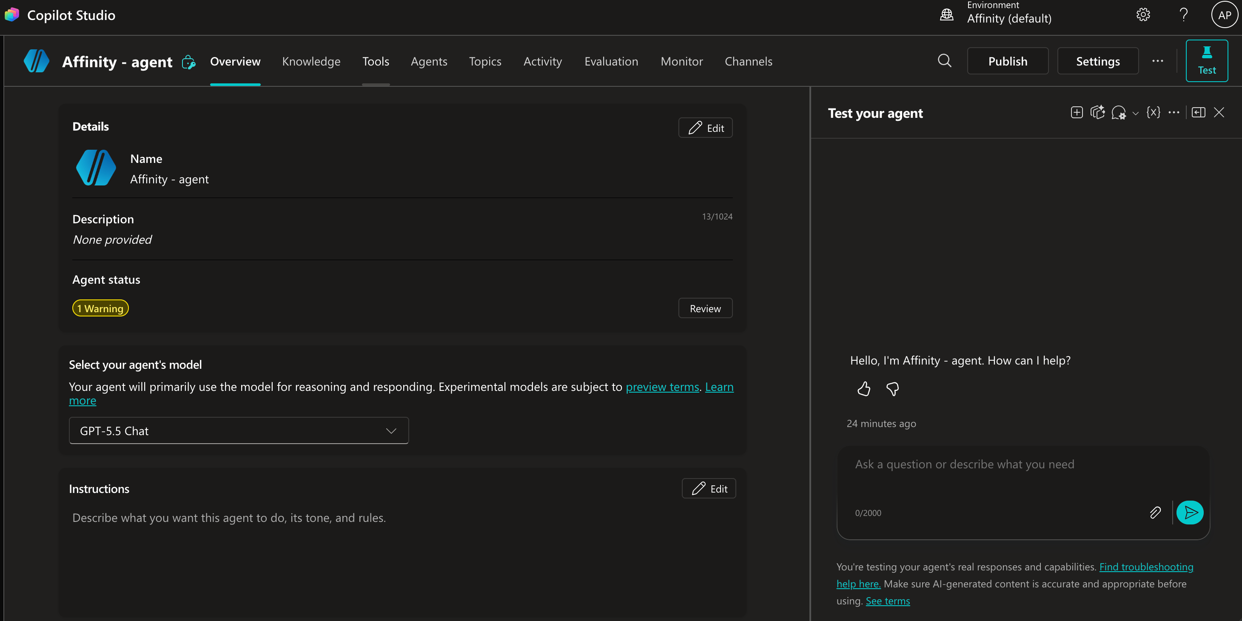Image resolution: width=1242 pixels, height=621 pixels.
Task: Open the Channels tab
Action: coord(748,61)
